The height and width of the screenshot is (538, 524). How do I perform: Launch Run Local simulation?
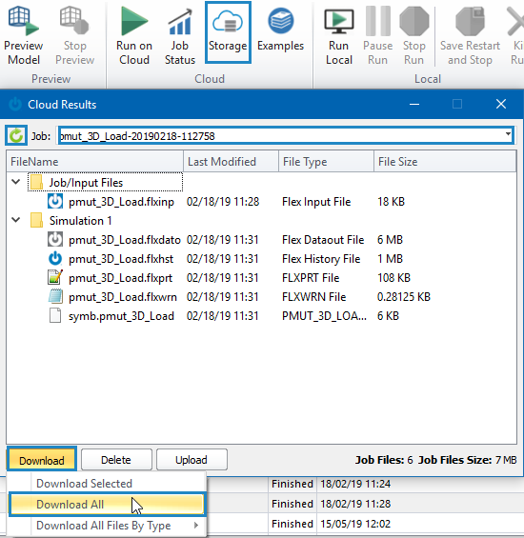click(x=339, y=34)
